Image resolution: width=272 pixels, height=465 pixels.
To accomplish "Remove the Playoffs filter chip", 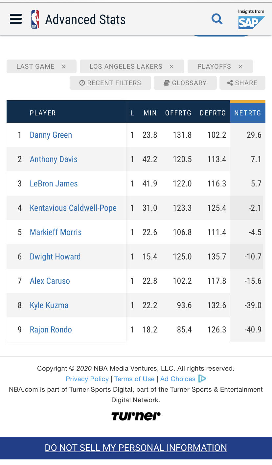I will click(x=240, y=66).
